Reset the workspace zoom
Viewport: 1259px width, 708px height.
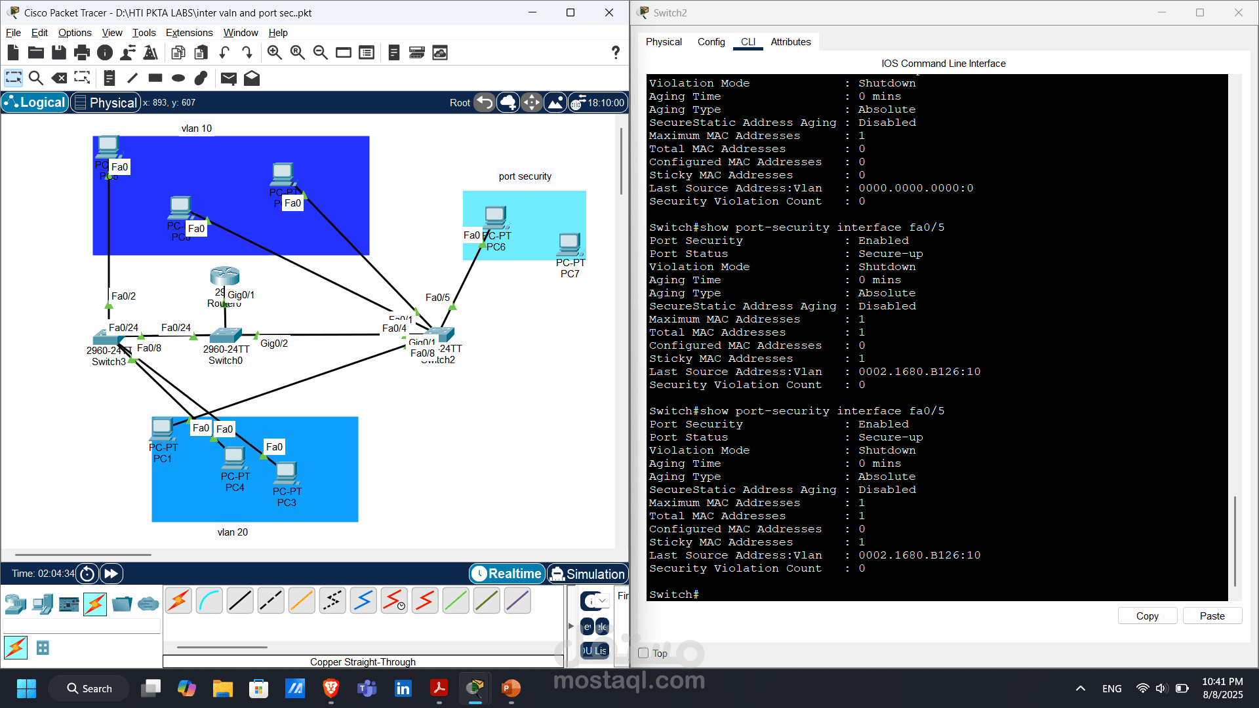click(x=298, y=52)
